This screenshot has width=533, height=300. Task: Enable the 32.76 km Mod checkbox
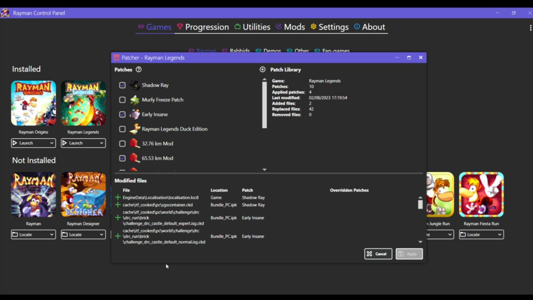(x=122, y=143)
